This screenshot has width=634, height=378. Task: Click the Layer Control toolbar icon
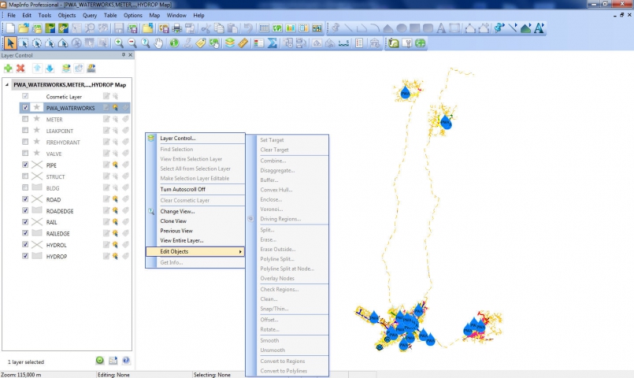click(230, 43)
